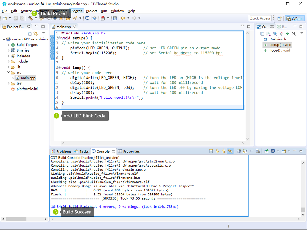Click the Flash download icon in toolbar
The width and height of the screenshot is (307, 230).
click(x=103, y=18)
